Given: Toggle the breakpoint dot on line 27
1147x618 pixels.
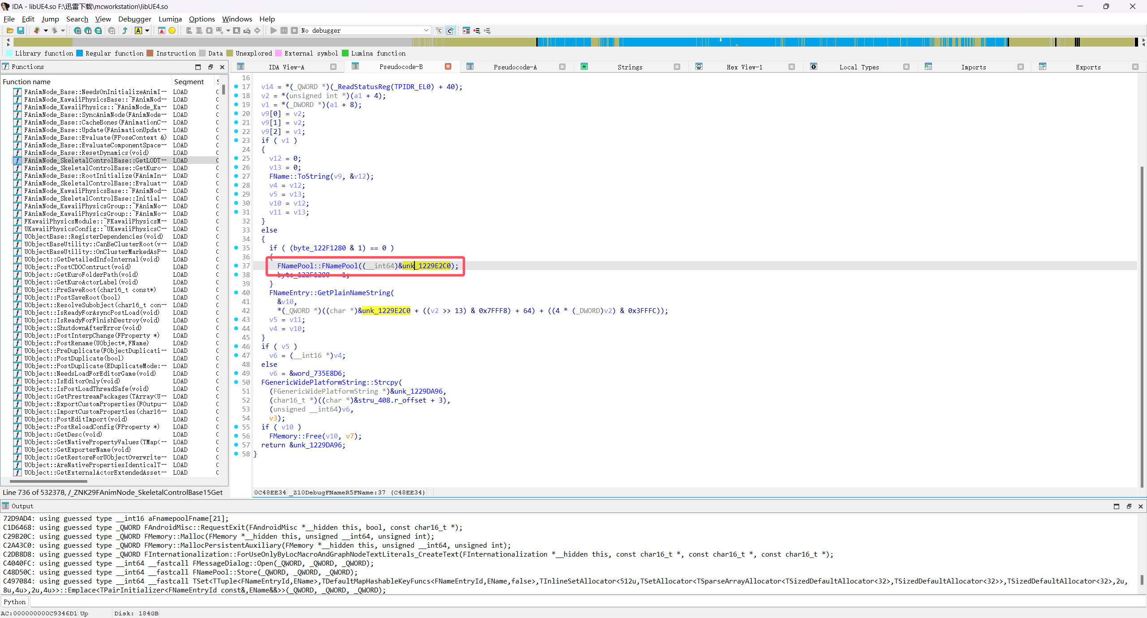Looking at the screenshot, I should click(236, 176).
